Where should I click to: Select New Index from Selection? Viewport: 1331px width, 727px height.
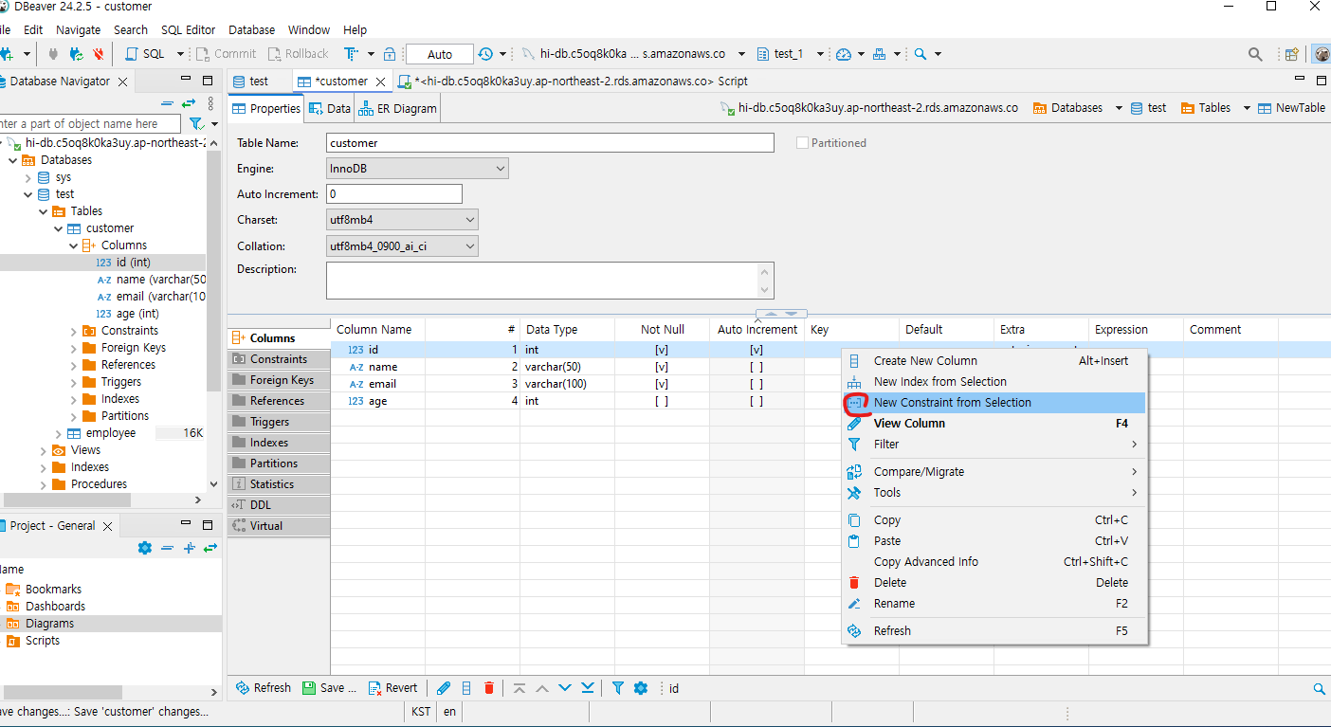pos(994,382)
